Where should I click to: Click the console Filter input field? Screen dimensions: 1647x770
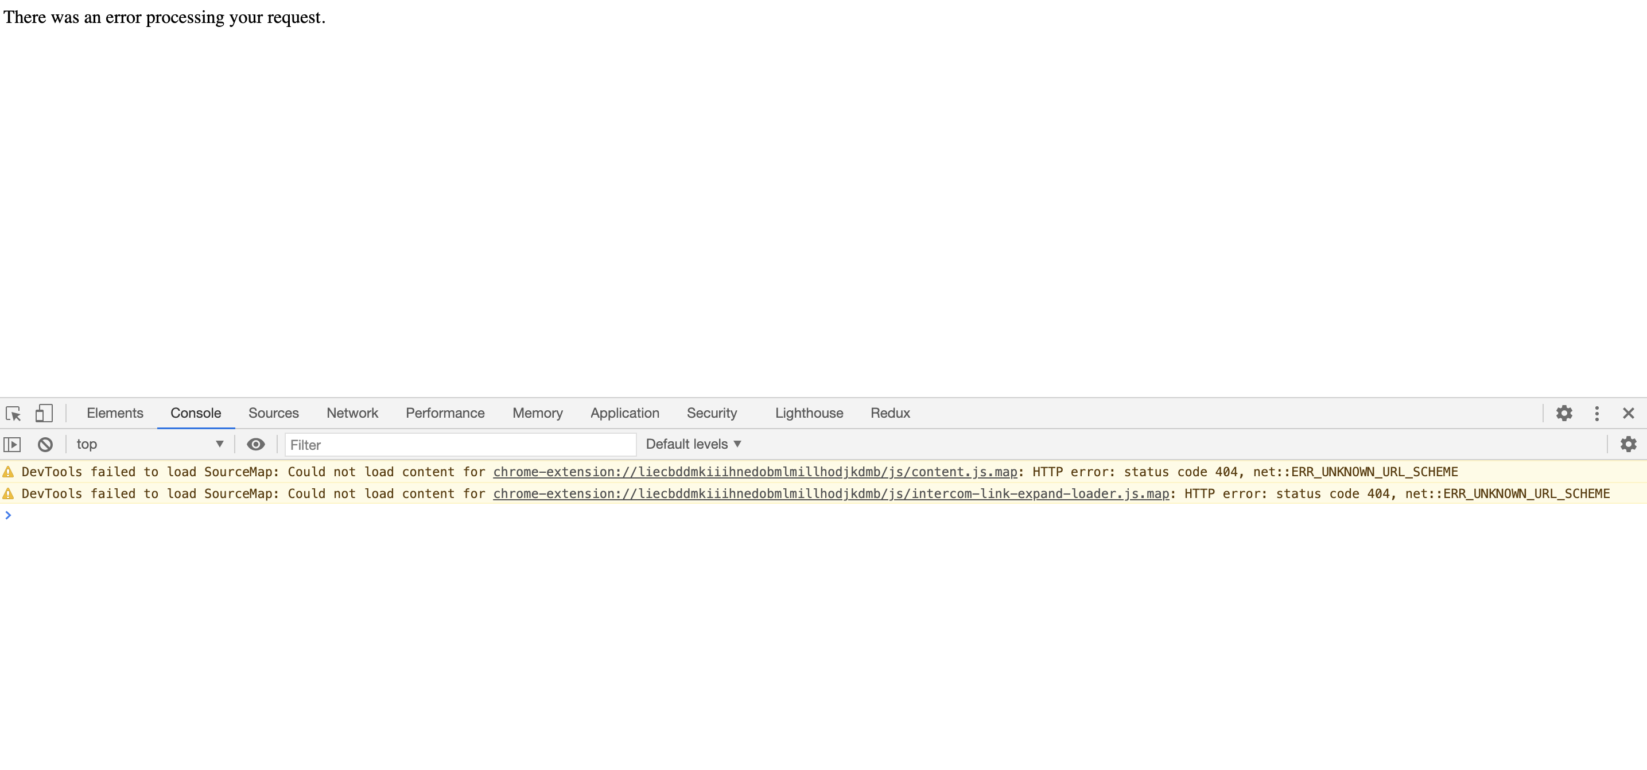point(460,445)
